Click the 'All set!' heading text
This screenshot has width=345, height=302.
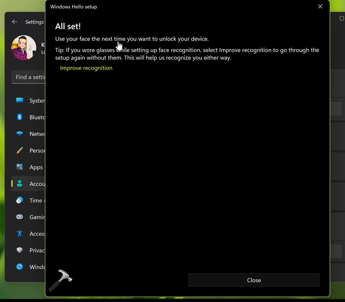[x=68, y=26]
